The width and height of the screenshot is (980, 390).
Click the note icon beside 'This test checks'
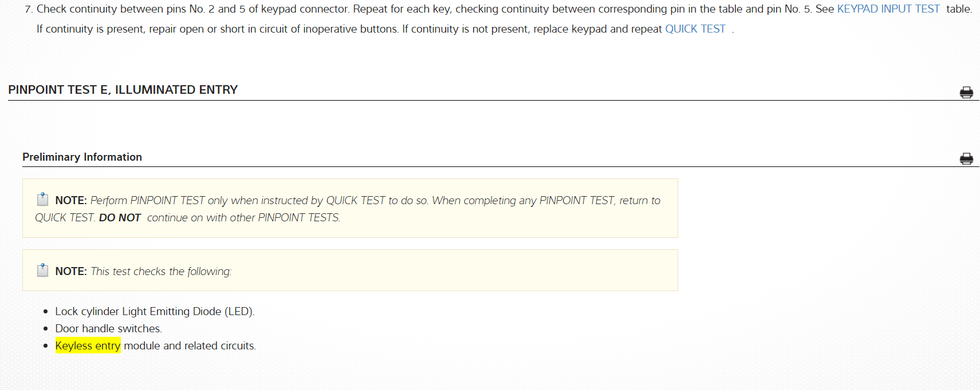42,270
